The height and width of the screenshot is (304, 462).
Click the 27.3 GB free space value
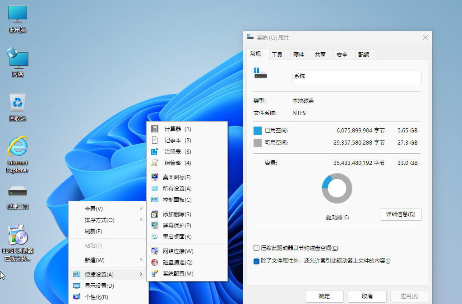407,143
